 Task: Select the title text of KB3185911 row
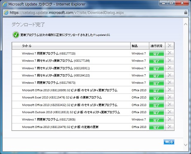pyautogui.click(x=56, y=68)
